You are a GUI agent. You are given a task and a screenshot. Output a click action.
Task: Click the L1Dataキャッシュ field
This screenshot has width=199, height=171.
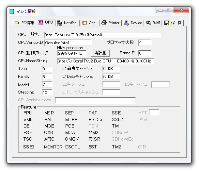coord(111,77)
